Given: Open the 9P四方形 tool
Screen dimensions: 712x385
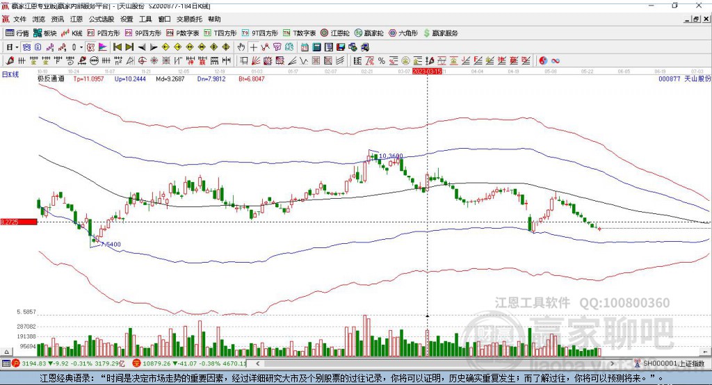Looking at the screenshot, I should coord(143,33).
